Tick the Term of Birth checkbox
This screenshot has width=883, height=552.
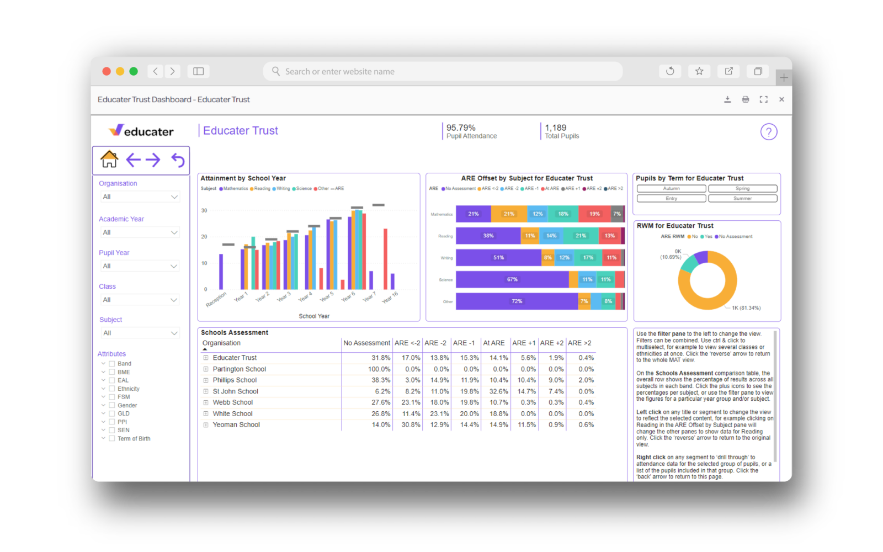[x=112, y=438]
